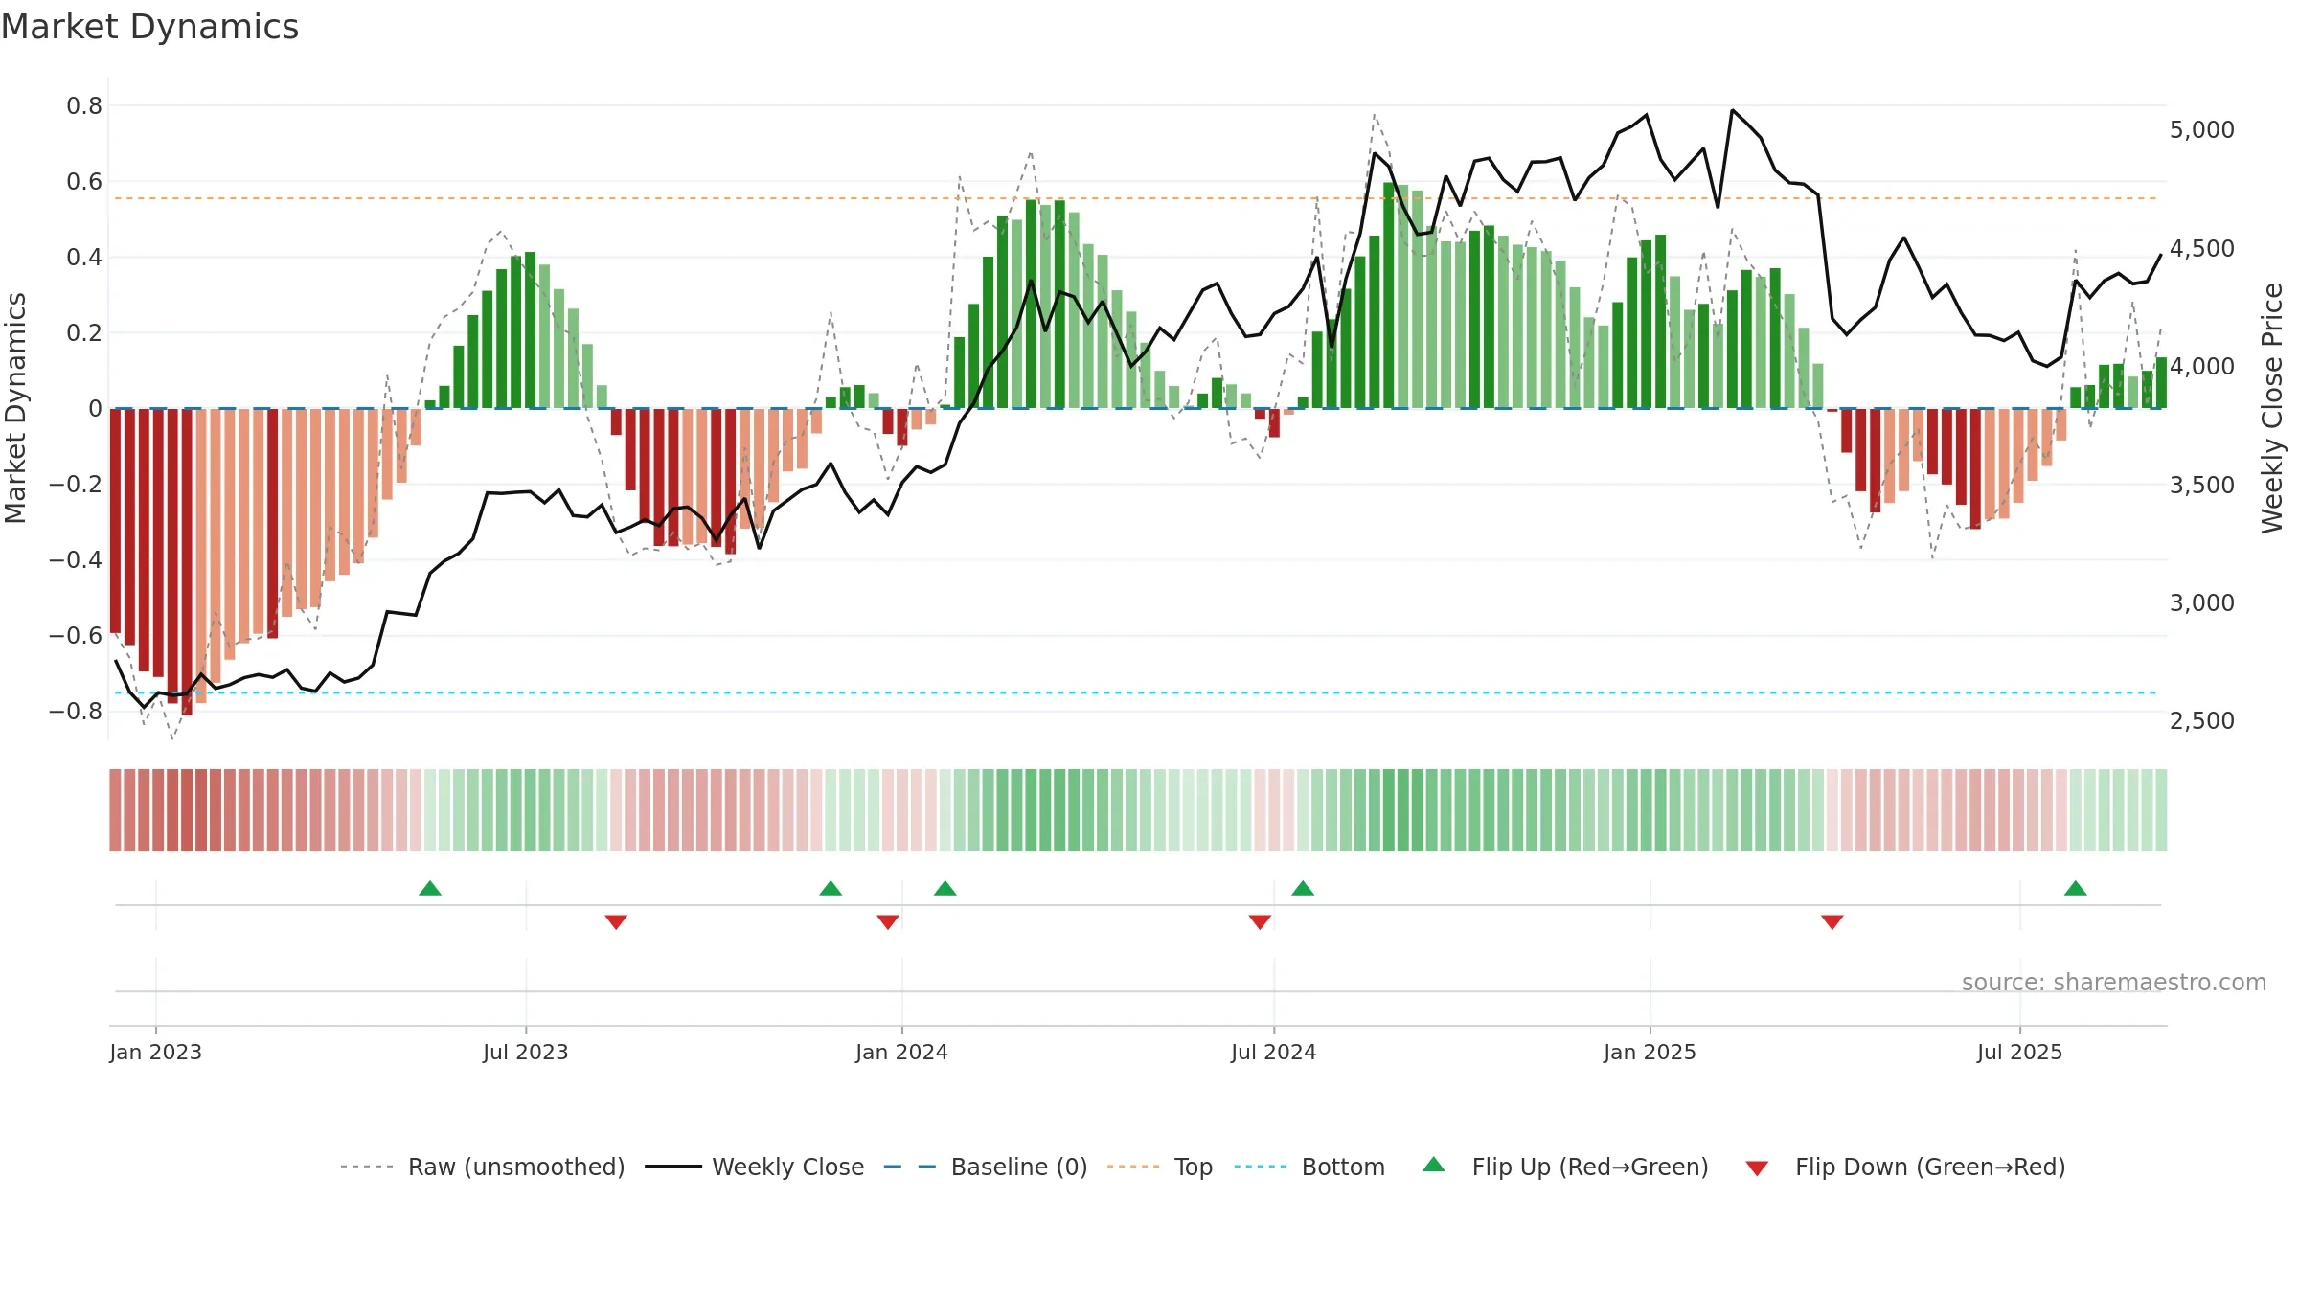Click the Market Dynamics chart title
Image resolution: width=2299 pixels, height=1293 pixels.
pyautogui.click(x=149, y=27)
